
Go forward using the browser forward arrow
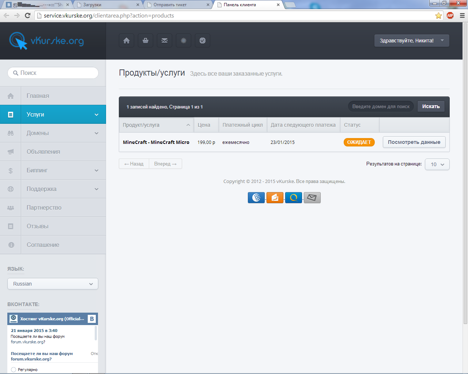pyautogui.click(x=17, y=15)
